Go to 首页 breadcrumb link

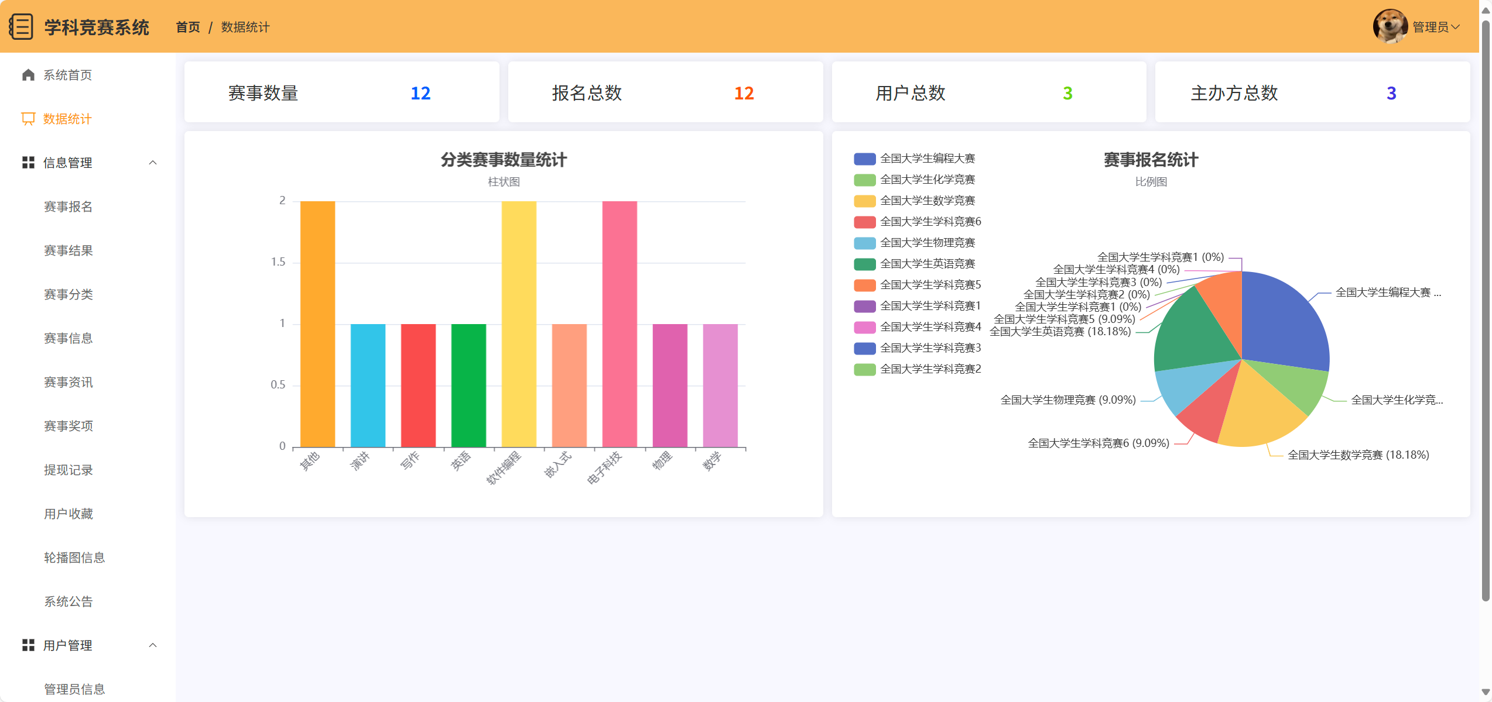[x=188, y=27]
